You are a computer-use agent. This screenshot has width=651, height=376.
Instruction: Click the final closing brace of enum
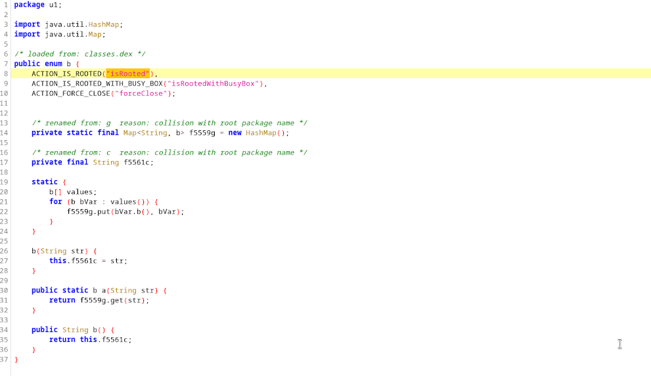[x=16, y=360]
